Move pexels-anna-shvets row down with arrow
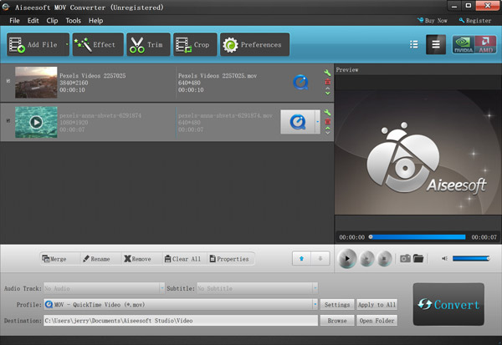Viewport: 502px width, 345px height. (327, 133)
